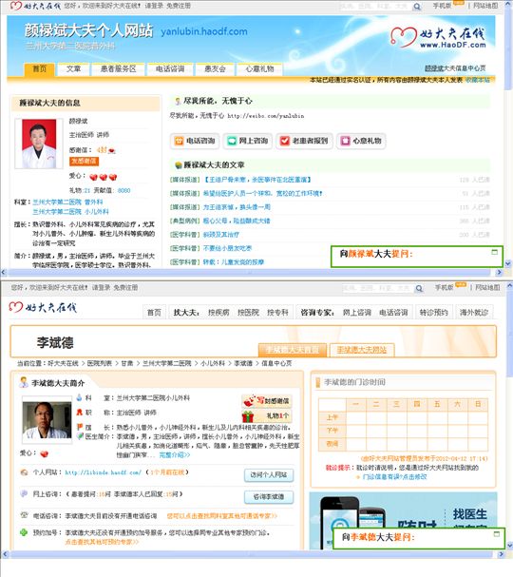513x577 pixels.
Task: Click 李斌德 doctor portrait photo
Action: point(47,420)
